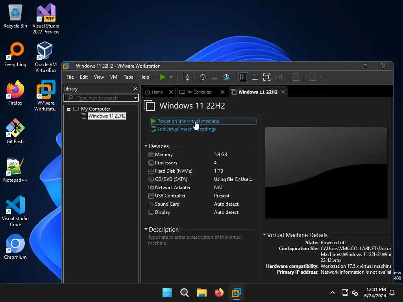Click the Git Bash desktop icon

click(x=15, y=131)
